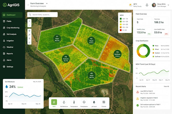Image resolution: width=172 pixels, height=114 pixels.
Task: Click the AgriGIS leaf logo
Action: click(5, 5)
